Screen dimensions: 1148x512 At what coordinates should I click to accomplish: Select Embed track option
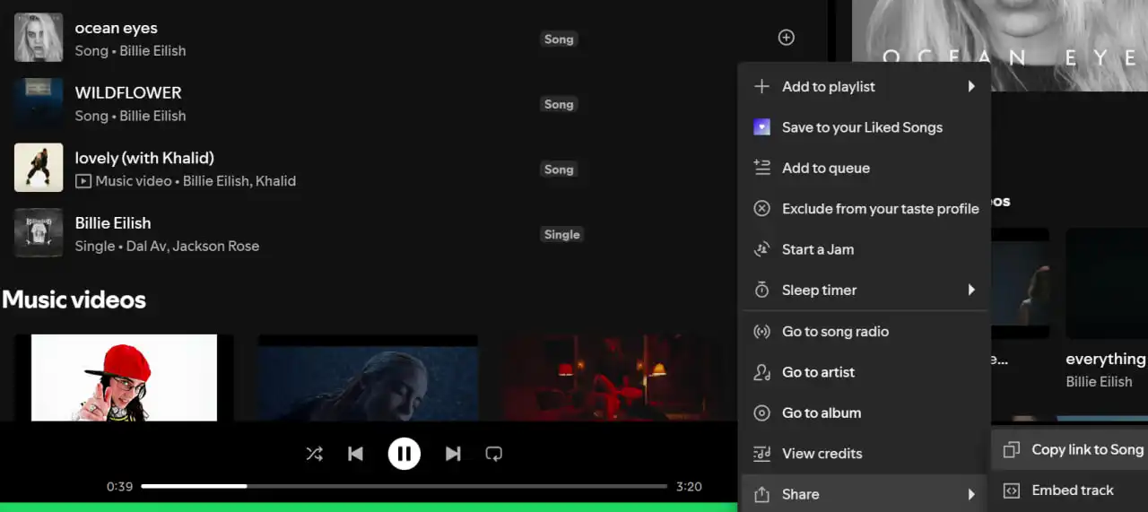point(1071,490)
